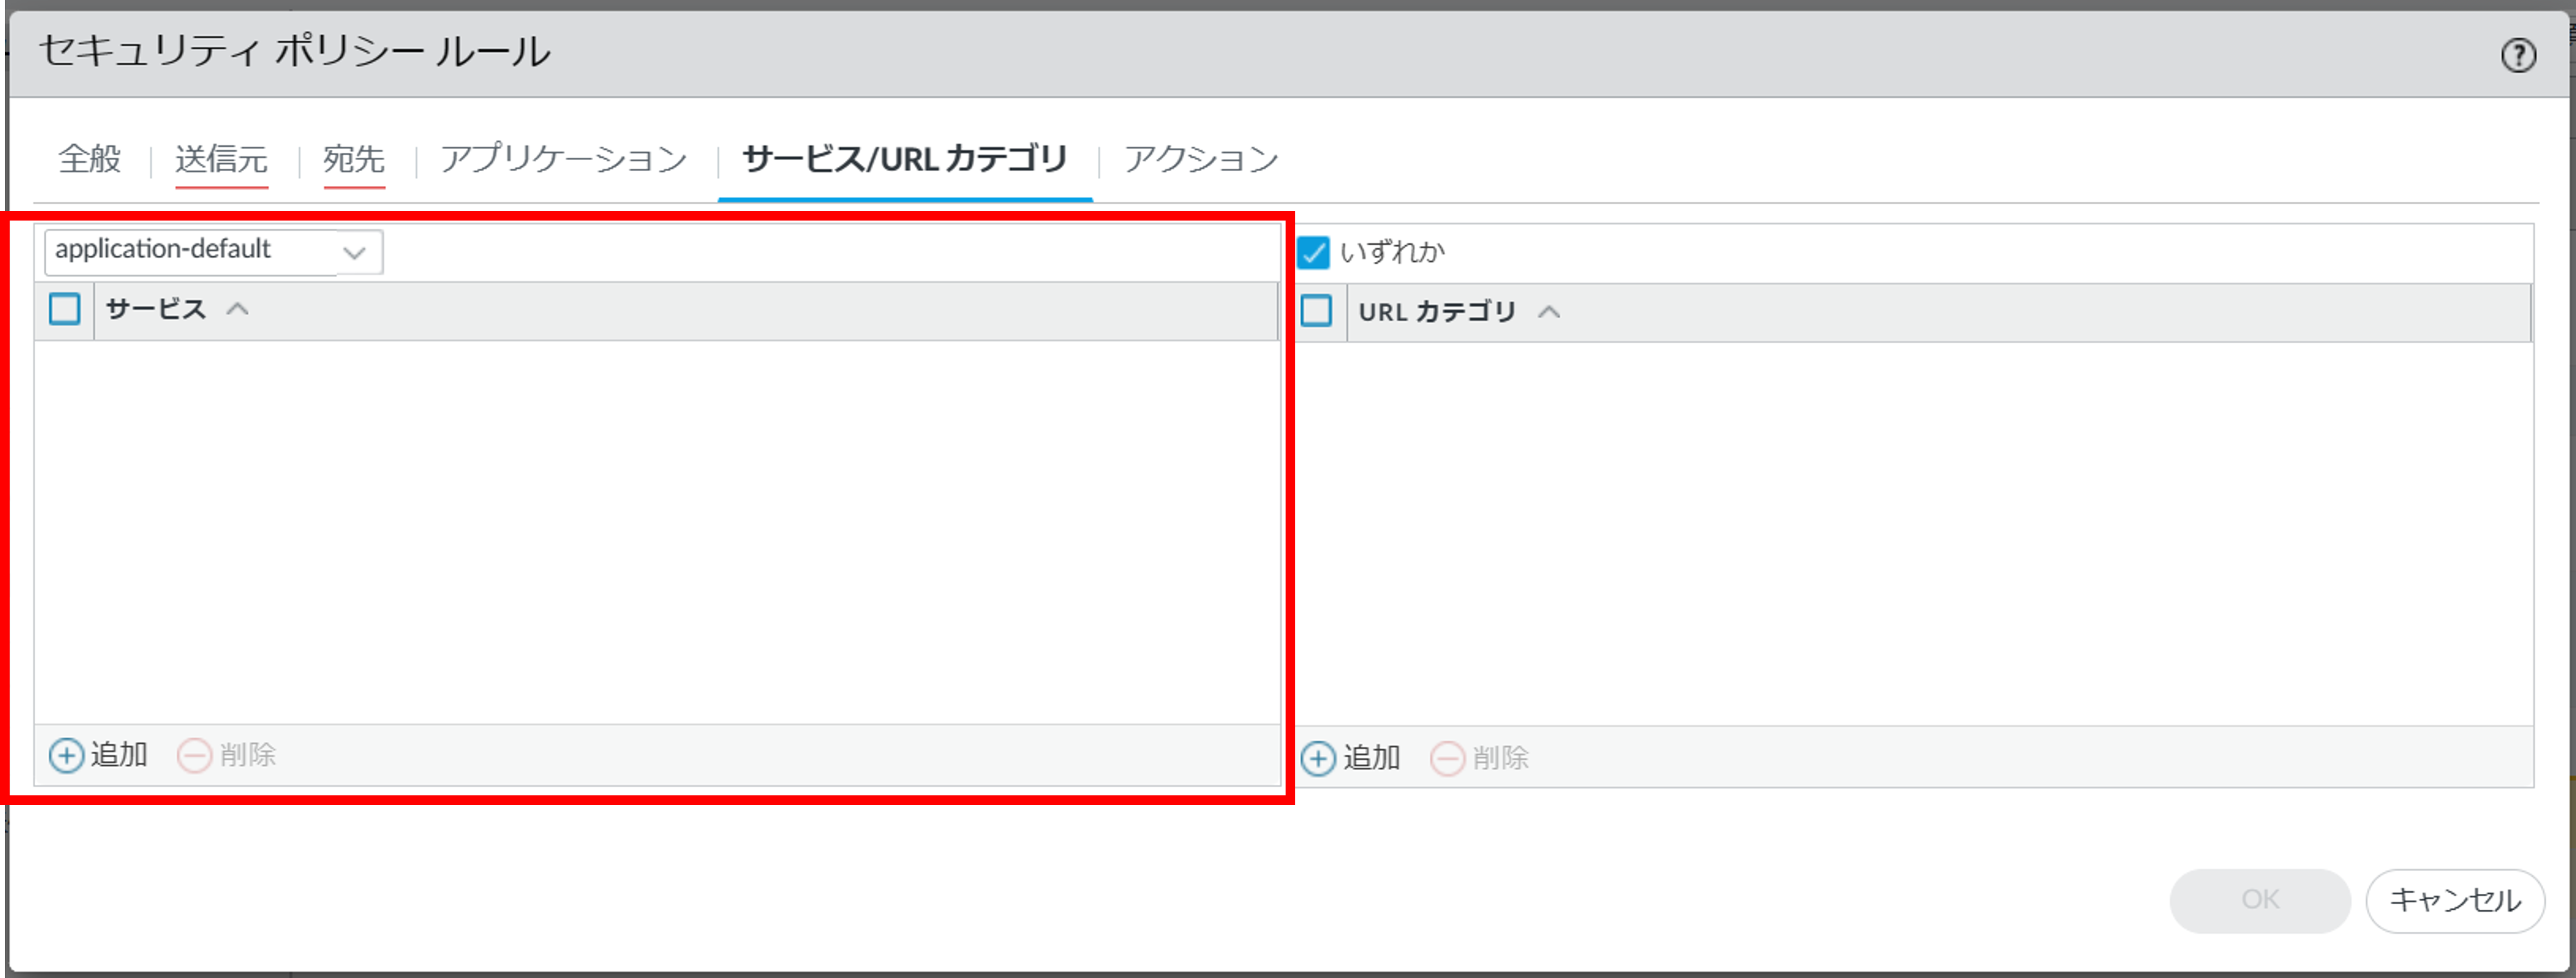Viewport: 2576px width, 978px height.
Task: Open the アクション tab
Action: pyautogui.click(x=1201, y=159)
